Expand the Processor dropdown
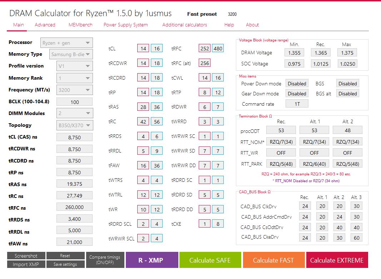The height and width of the screenshot is (279, 381). (x=66, y=43)
